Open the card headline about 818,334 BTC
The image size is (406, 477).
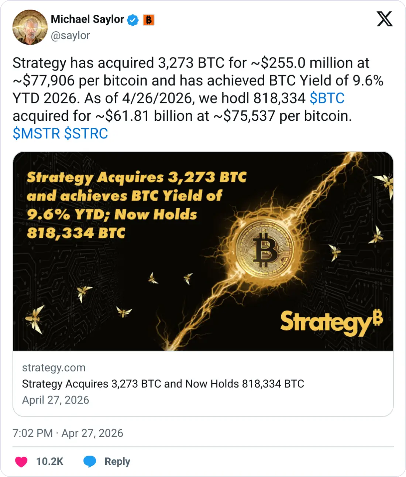click(x=163, y=384)
